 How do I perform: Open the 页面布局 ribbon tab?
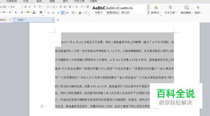point(12,1)
